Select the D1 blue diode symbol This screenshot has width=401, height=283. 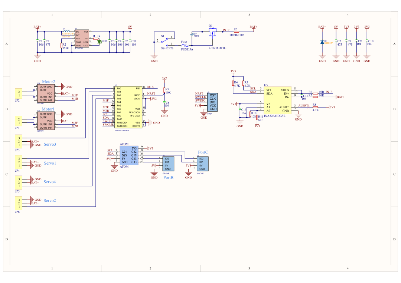[322, 42]
